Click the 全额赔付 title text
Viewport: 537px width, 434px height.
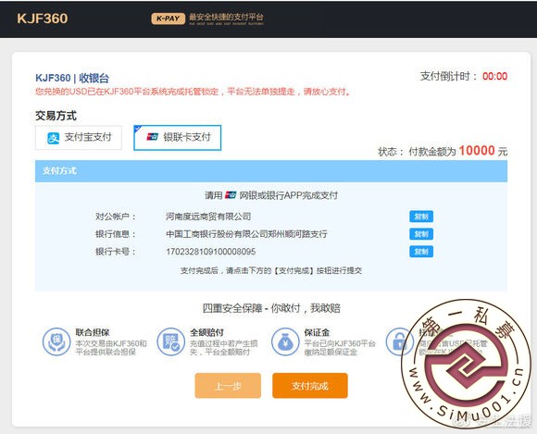tap(206, 332)
